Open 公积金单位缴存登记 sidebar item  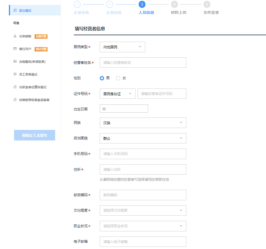(x=33, y=87)
